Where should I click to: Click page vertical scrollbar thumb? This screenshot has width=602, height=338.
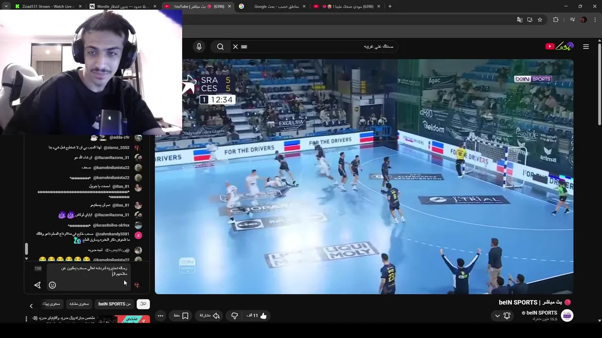pyautogui.click(x=599, y=84)
